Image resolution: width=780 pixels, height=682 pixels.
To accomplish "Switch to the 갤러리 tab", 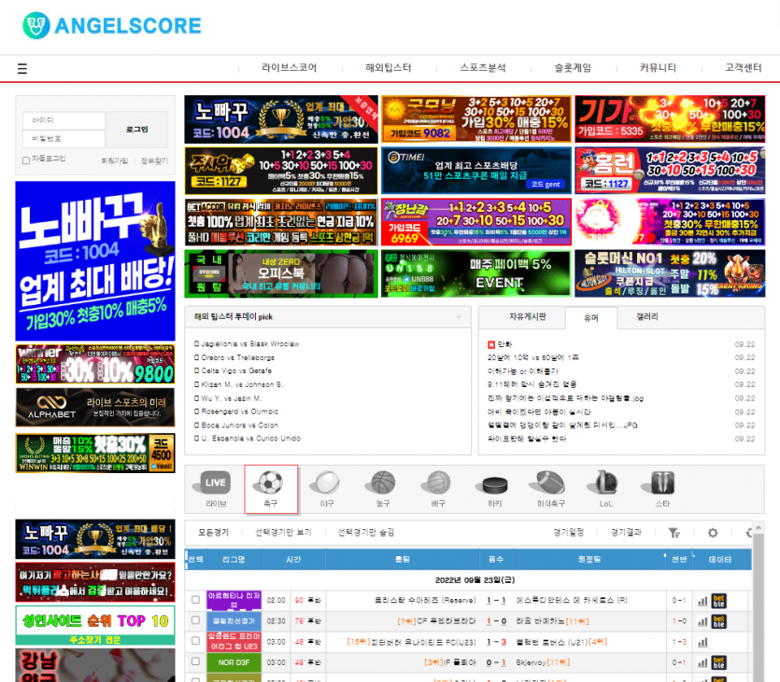I will [646, 317].
